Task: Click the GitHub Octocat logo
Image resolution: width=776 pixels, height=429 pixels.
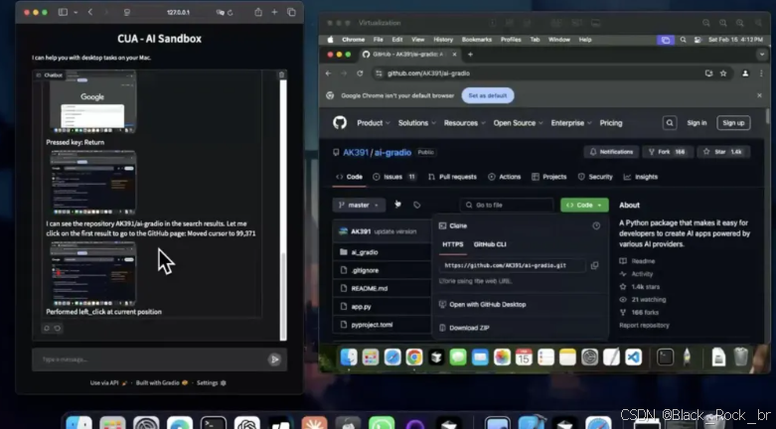Action: pos(340,123)
